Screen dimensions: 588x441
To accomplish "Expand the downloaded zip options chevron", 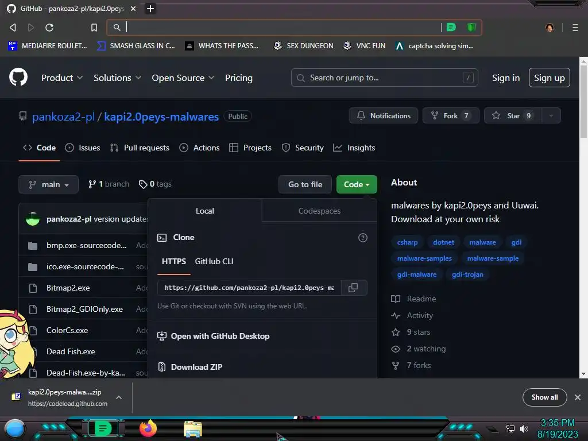I will click(118, 397).
